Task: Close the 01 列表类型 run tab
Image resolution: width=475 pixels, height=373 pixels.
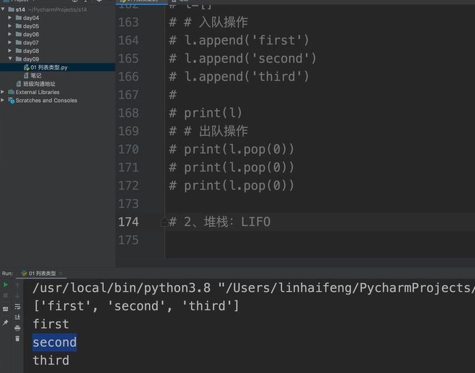Action: (x=61, y=273)
